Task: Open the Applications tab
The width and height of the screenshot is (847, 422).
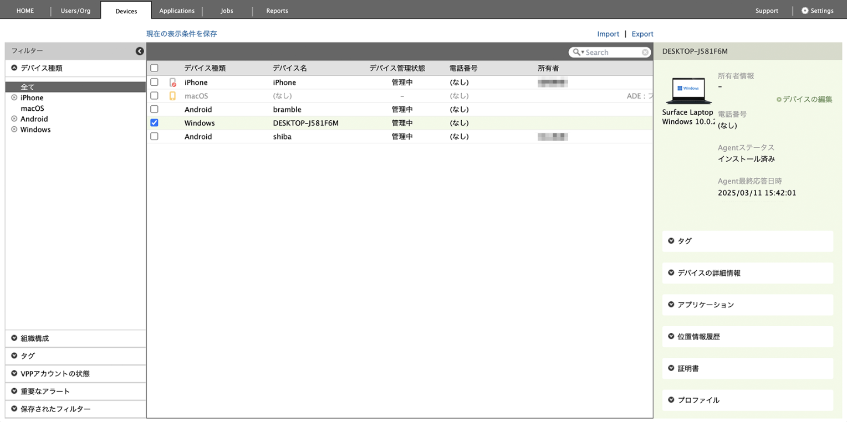Action: click(x=177, y=11)
